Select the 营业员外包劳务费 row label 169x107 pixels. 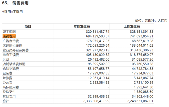16,50
